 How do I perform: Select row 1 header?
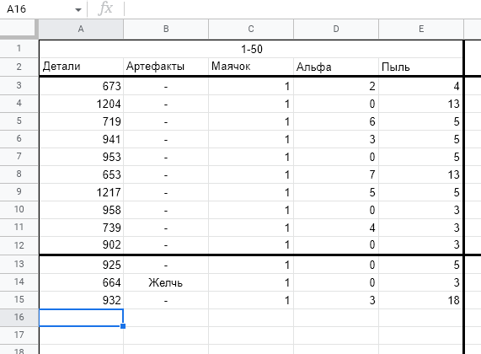click(19, 48)
